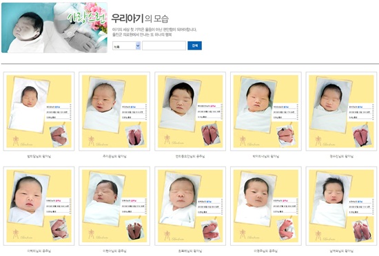Click the caption under the fifth bottom-row card
This screenshot has height=256, width=379.
[x=341, y=251]
